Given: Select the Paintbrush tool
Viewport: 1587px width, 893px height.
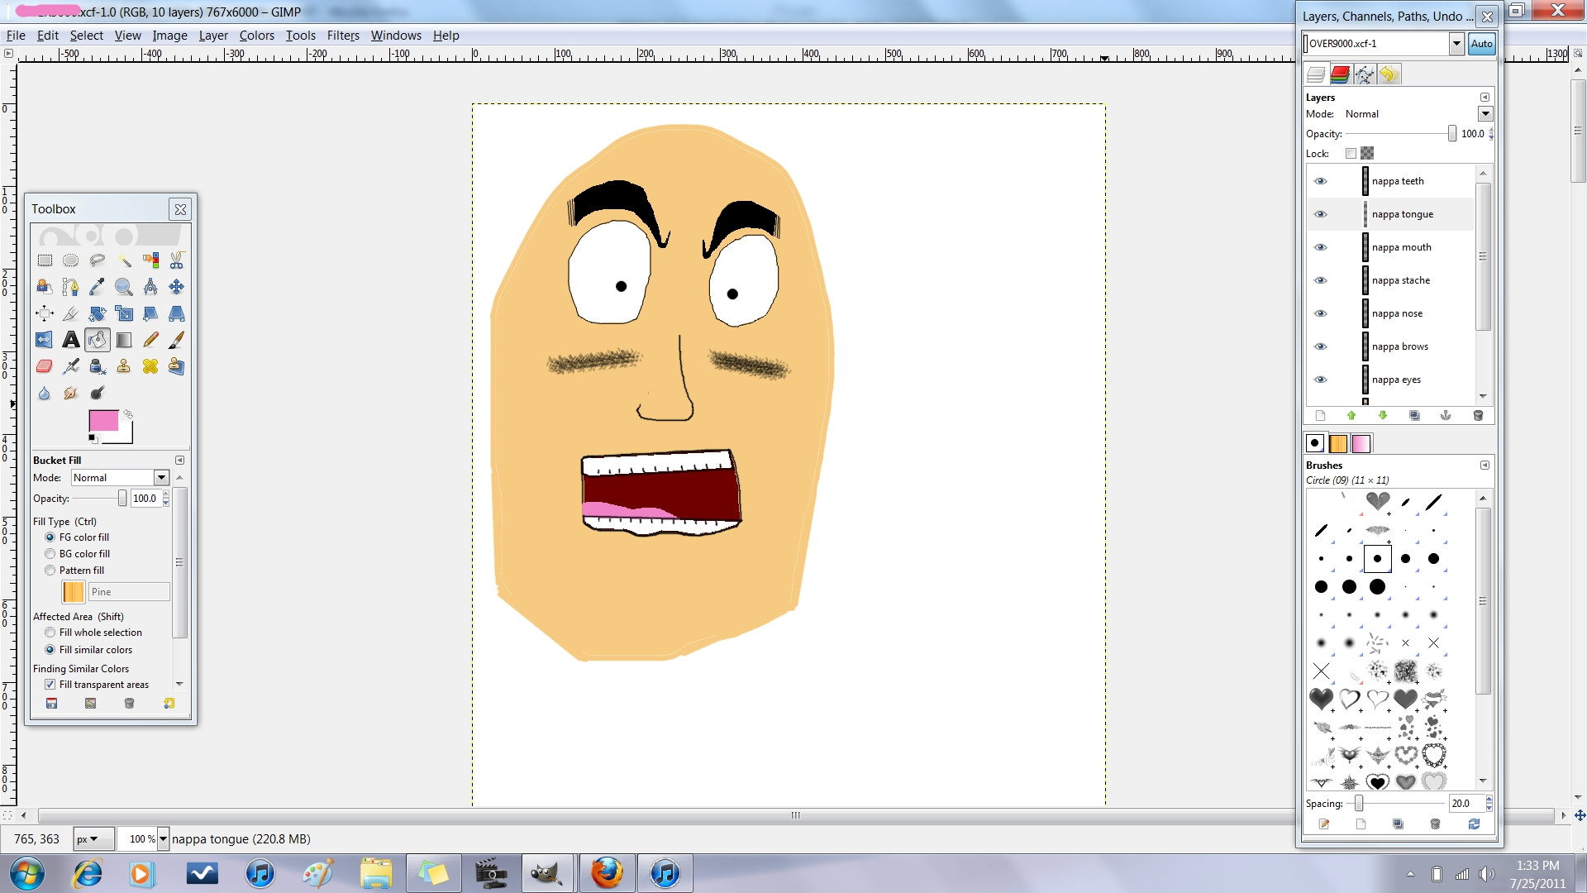Looking at the screenshot, I should coord(177,340).
